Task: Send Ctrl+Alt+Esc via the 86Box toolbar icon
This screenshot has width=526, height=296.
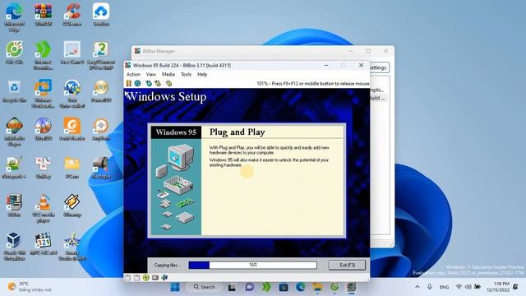Action: tap(158, 83)
